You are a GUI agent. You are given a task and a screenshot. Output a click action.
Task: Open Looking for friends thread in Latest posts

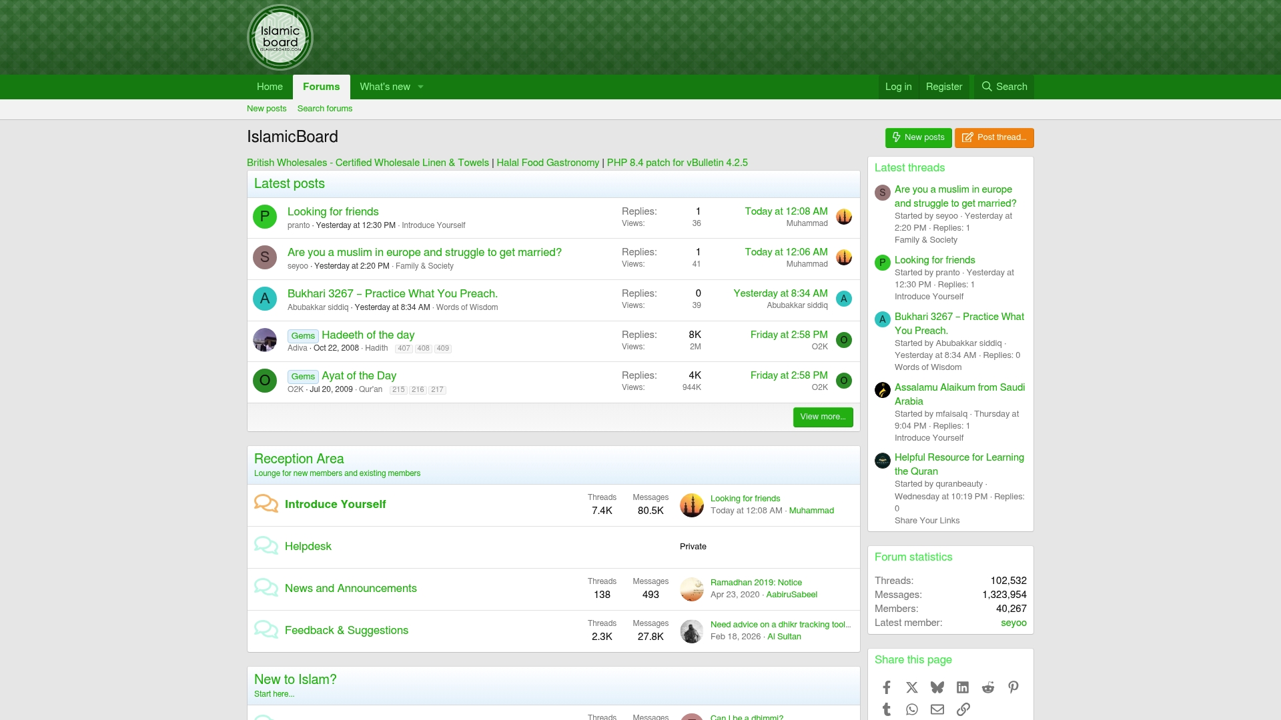(333, 211)
